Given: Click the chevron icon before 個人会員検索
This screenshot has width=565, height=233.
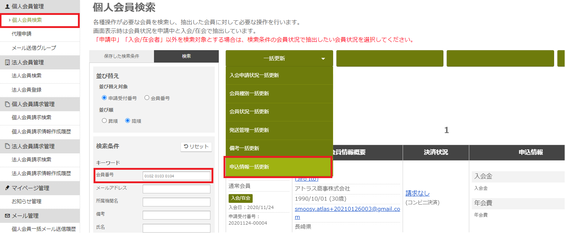Looking at the screenshot, I should coord(9,20).
